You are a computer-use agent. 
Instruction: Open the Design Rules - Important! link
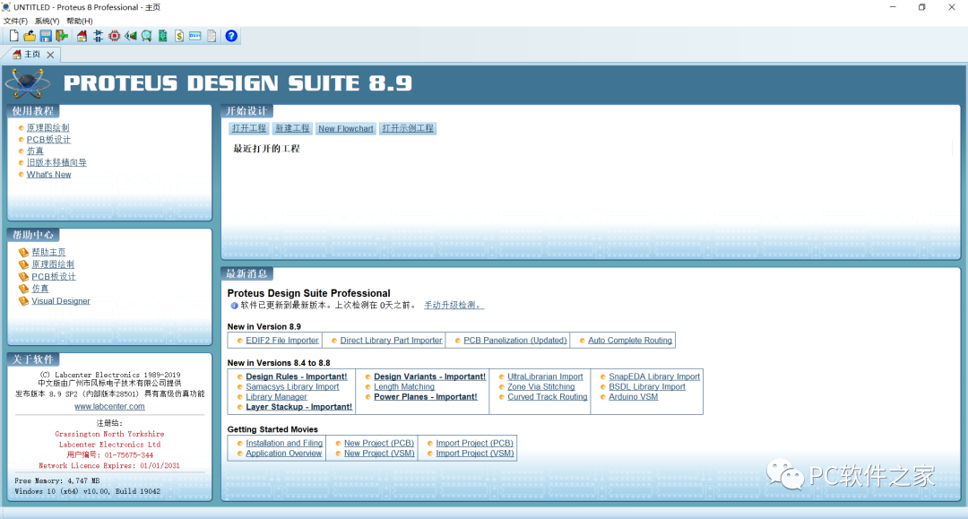coord(297,376)
